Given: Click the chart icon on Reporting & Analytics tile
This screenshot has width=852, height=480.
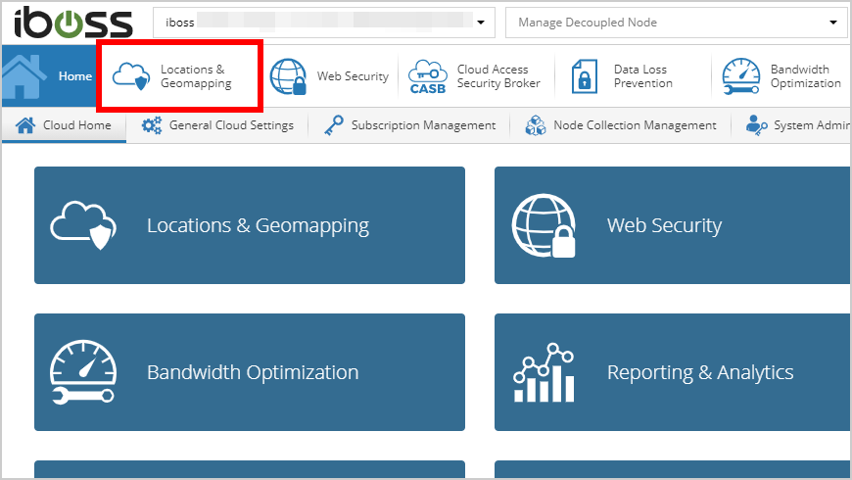Looking at the screenshot, I should click(x=544, y=372).
